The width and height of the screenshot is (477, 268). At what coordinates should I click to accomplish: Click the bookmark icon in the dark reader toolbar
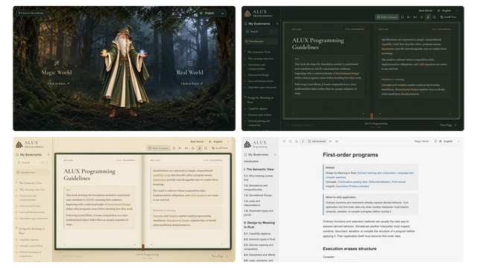point(434,17)
